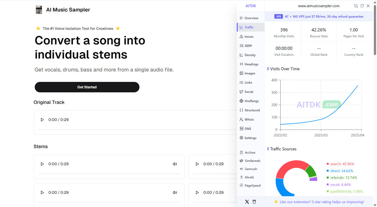Open the Social section
377x207 pixels.
click(251, 92)
